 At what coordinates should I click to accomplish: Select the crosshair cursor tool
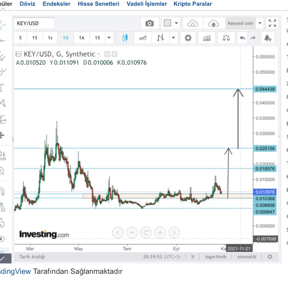pos(3,25)
